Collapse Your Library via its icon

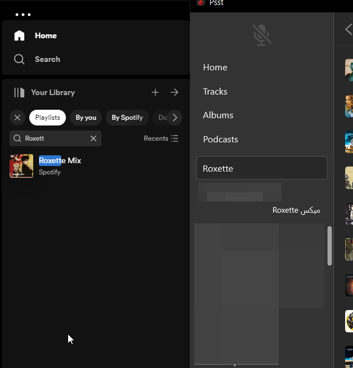point(19,92)
